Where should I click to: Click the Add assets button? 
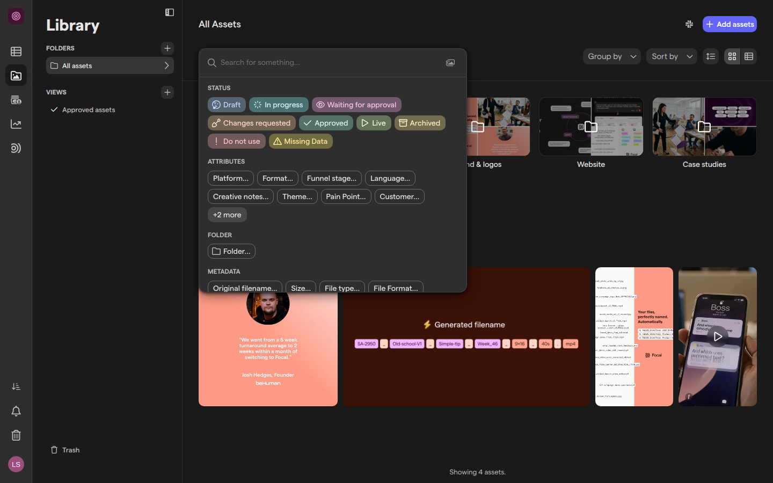click(x=730, y=24)
